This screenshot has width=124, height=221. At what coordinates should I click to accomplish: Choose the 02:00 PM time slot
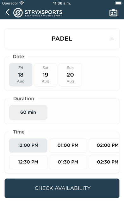click(104, 145)
